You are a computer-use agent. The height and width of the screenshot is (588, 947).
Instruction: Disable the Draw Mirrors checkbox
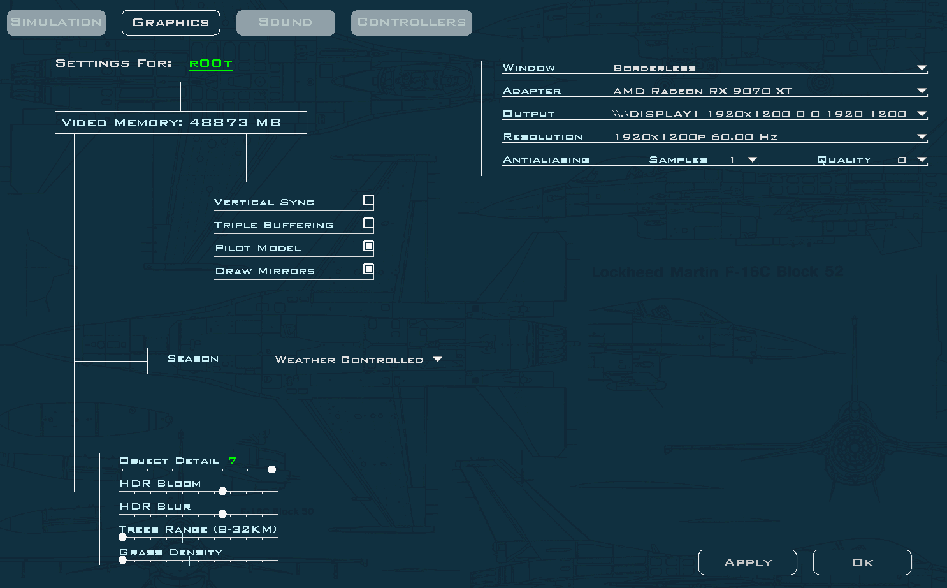368,269
